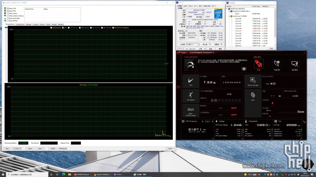Click the CPU-Z title bar icon

[177, 3]
